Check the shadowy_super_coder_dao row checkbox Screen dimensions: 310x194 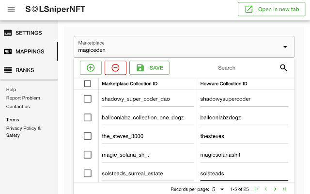point(88,99)
